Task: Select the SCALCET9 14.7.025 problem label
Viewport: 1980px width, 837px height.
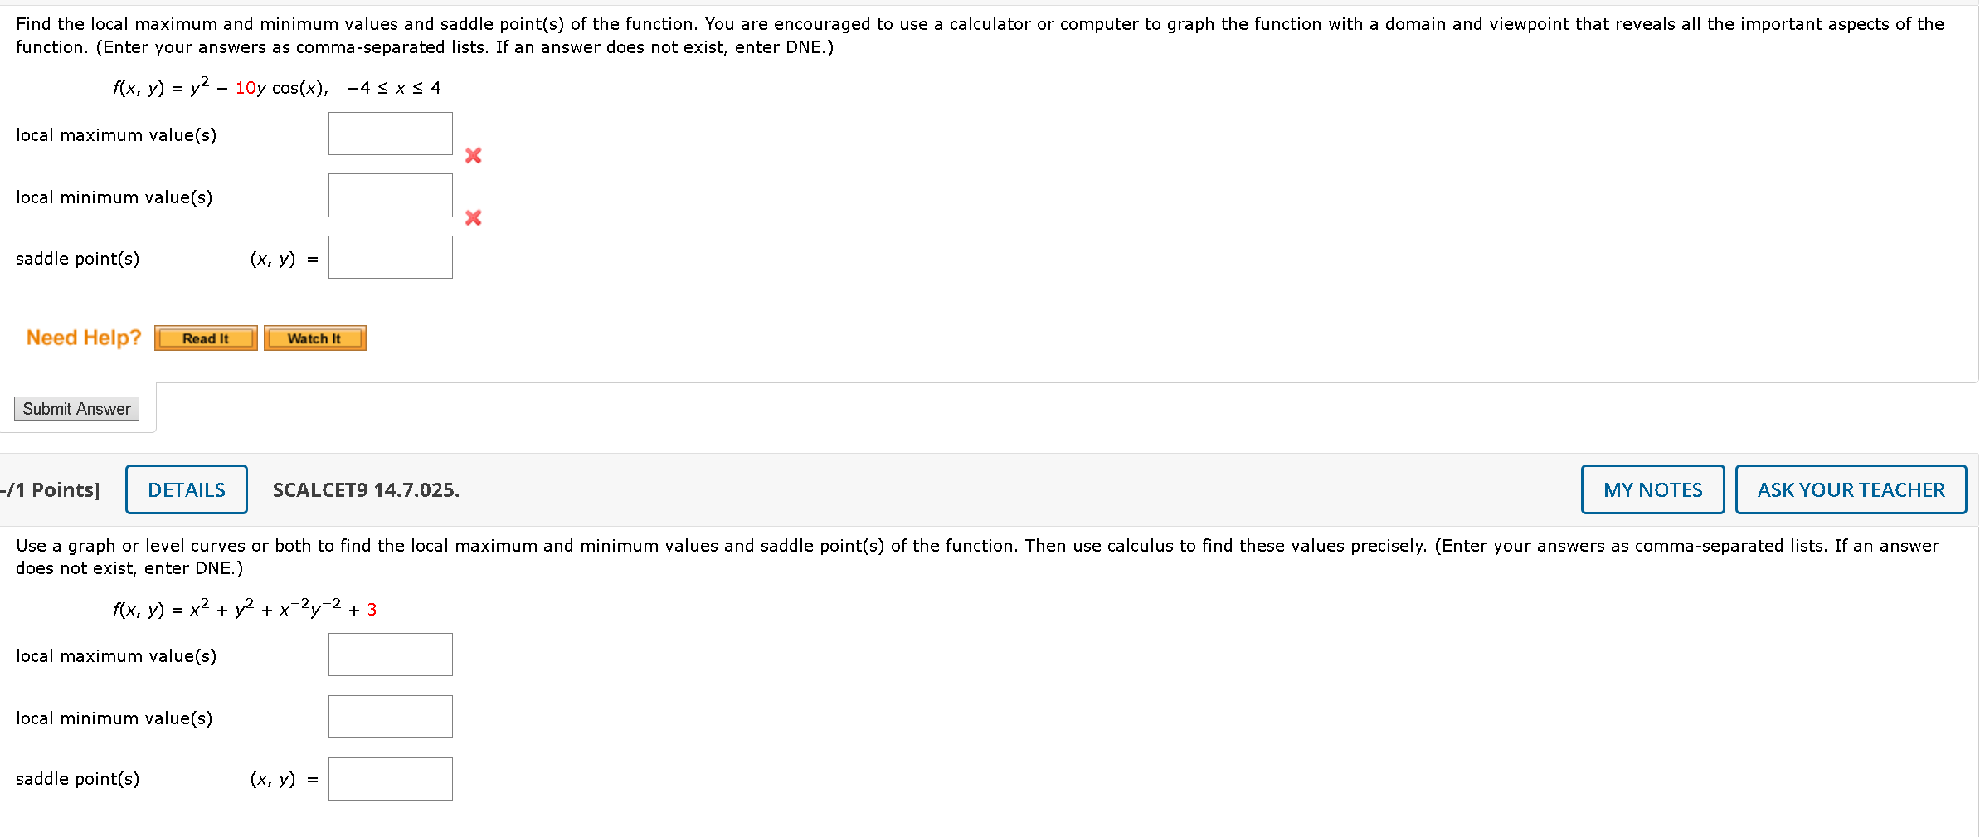Action: pos(364,489)
